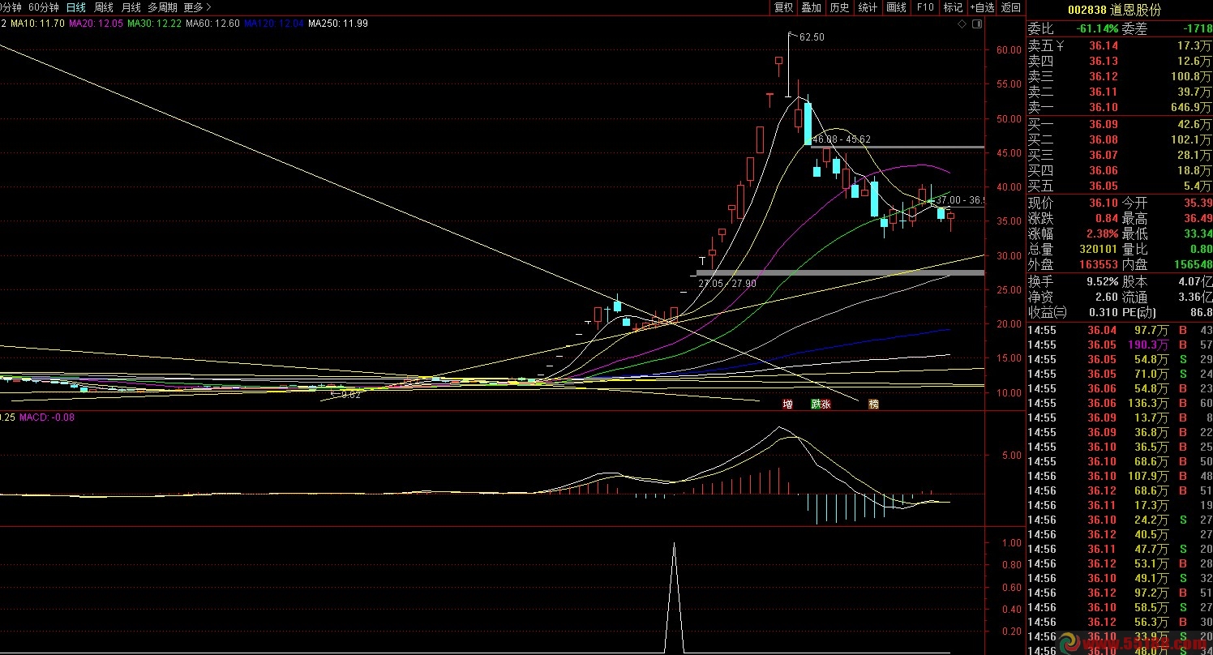Select the 多周期 multi-period tab
This screenshot has height=655, width=1213.
(x=162, y=7)
